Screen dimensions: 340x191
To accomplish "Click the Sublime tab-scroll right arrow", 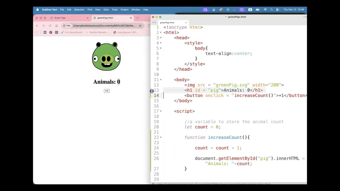I will click(155, 23).
